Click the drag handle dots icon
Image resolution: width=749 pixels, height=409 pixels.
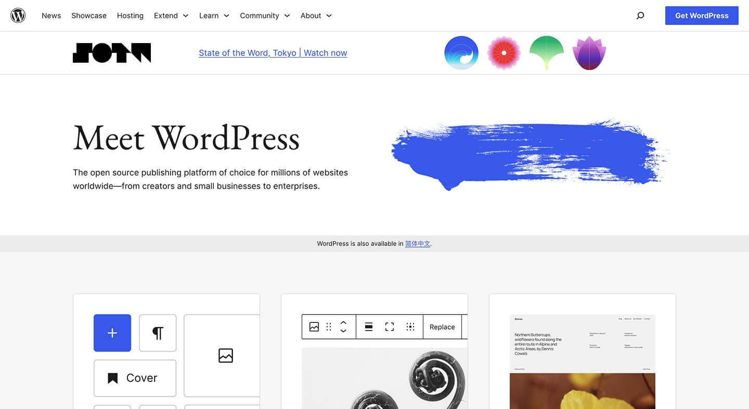329,327
